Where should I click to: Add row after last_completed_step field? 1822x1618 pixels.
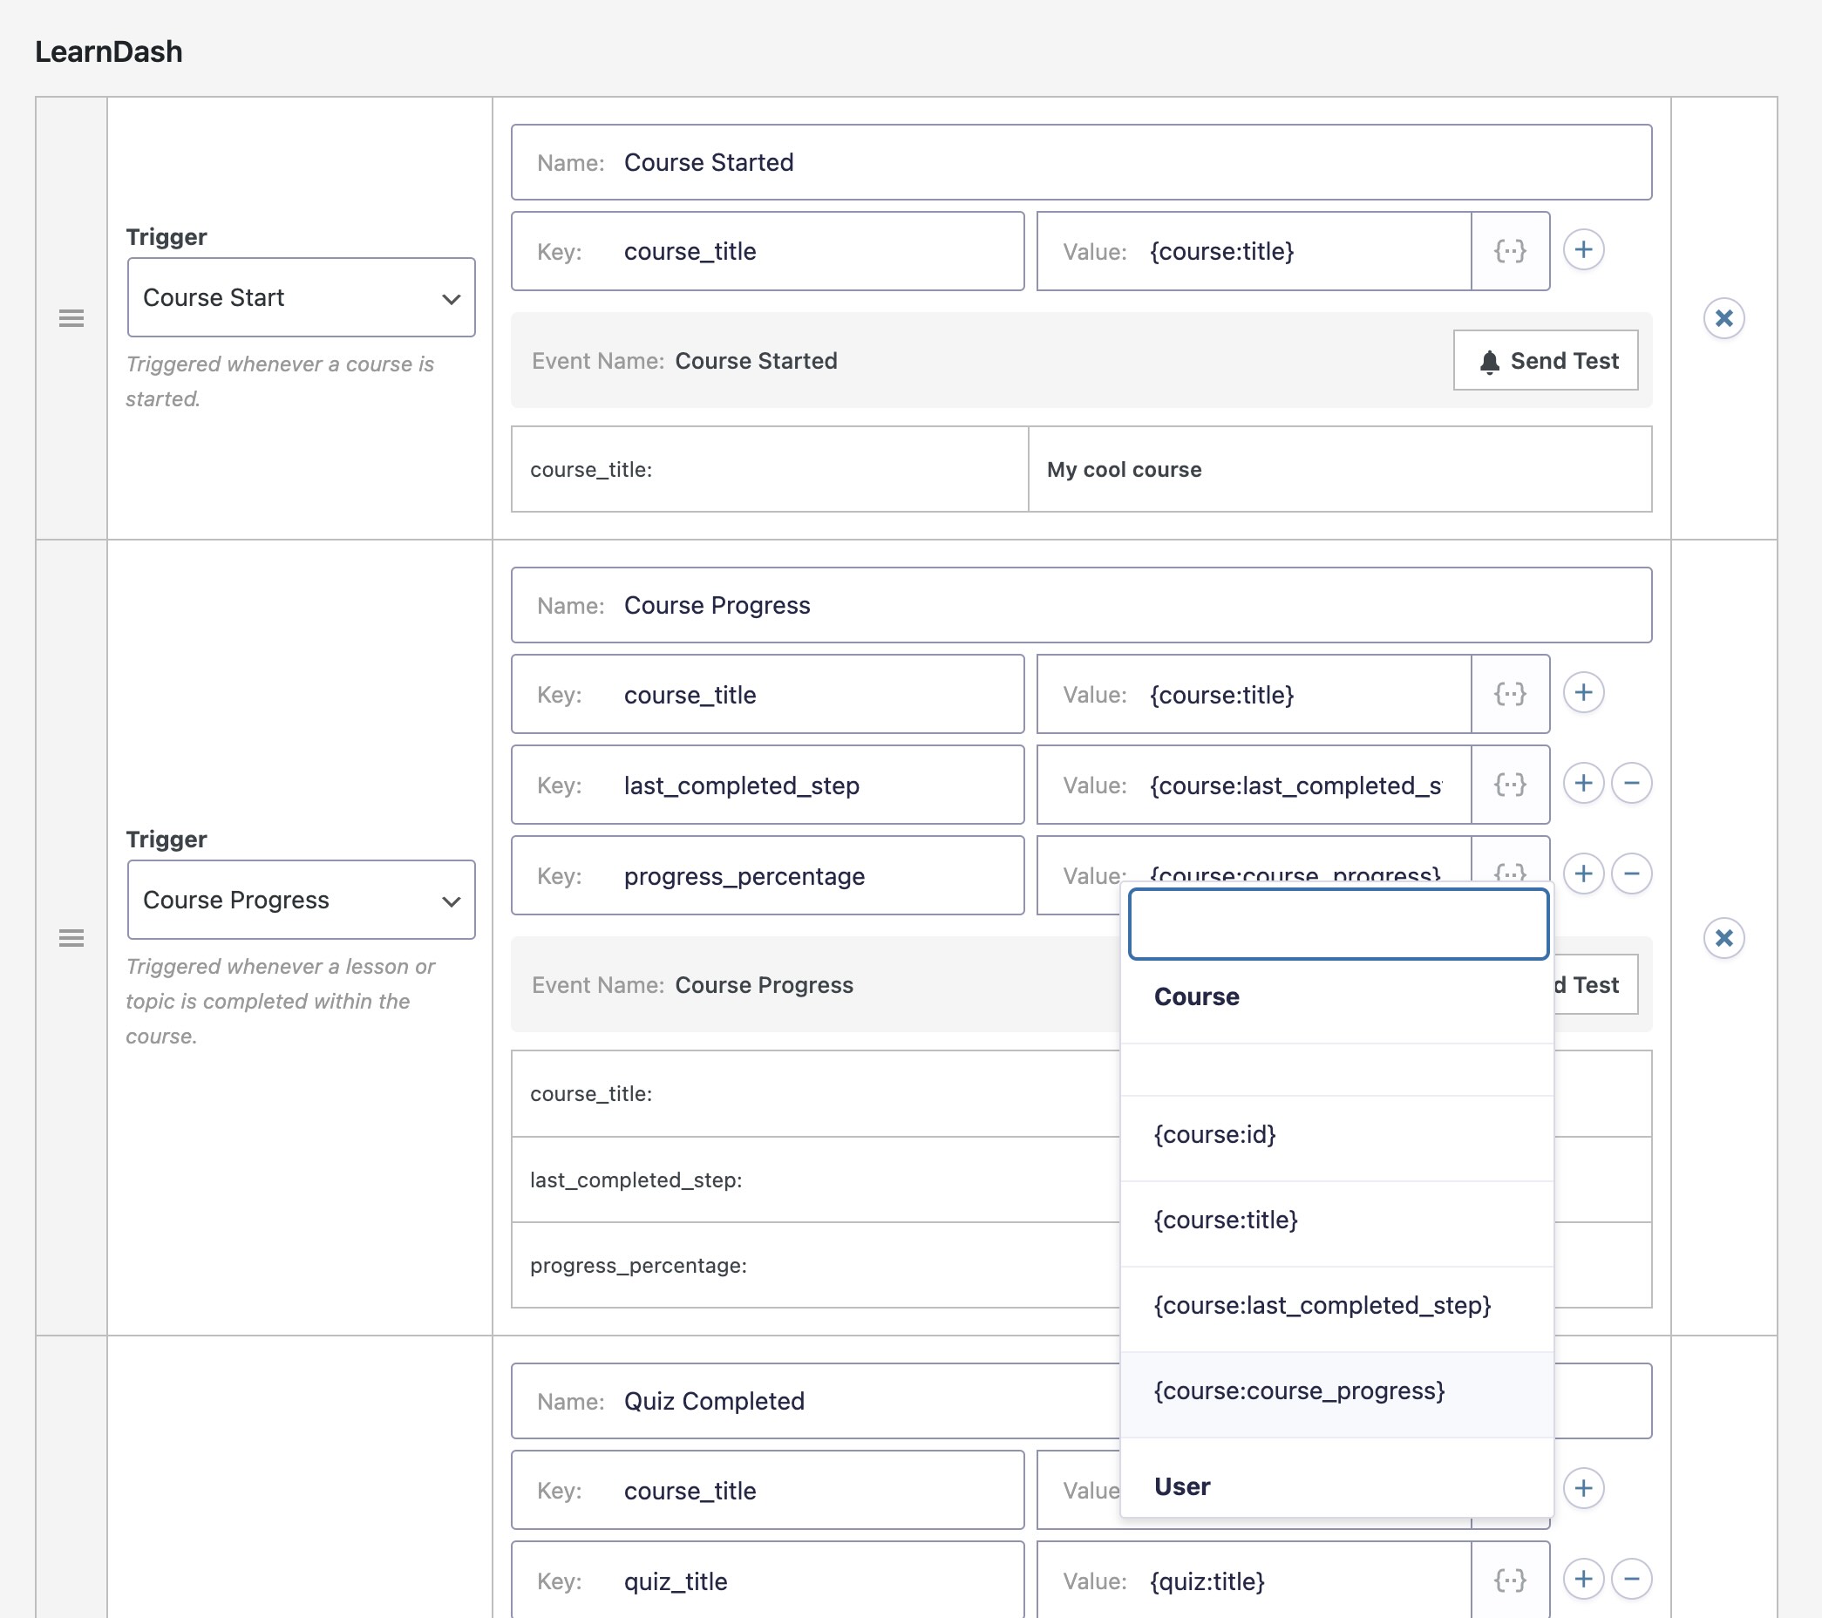click(1584, 784)
